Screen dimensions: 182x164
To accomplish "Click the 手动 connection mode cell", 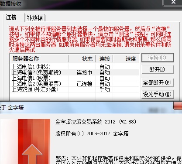I will point(104,89).
